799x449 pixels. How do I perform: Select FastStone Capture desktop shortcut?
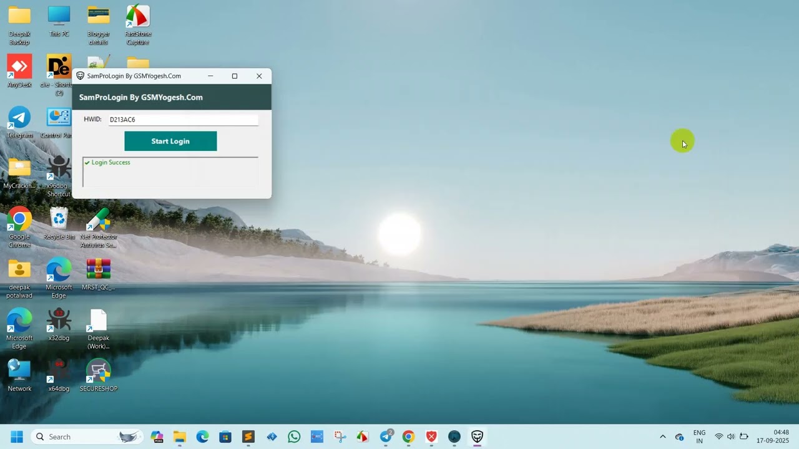tap(138, 25)
